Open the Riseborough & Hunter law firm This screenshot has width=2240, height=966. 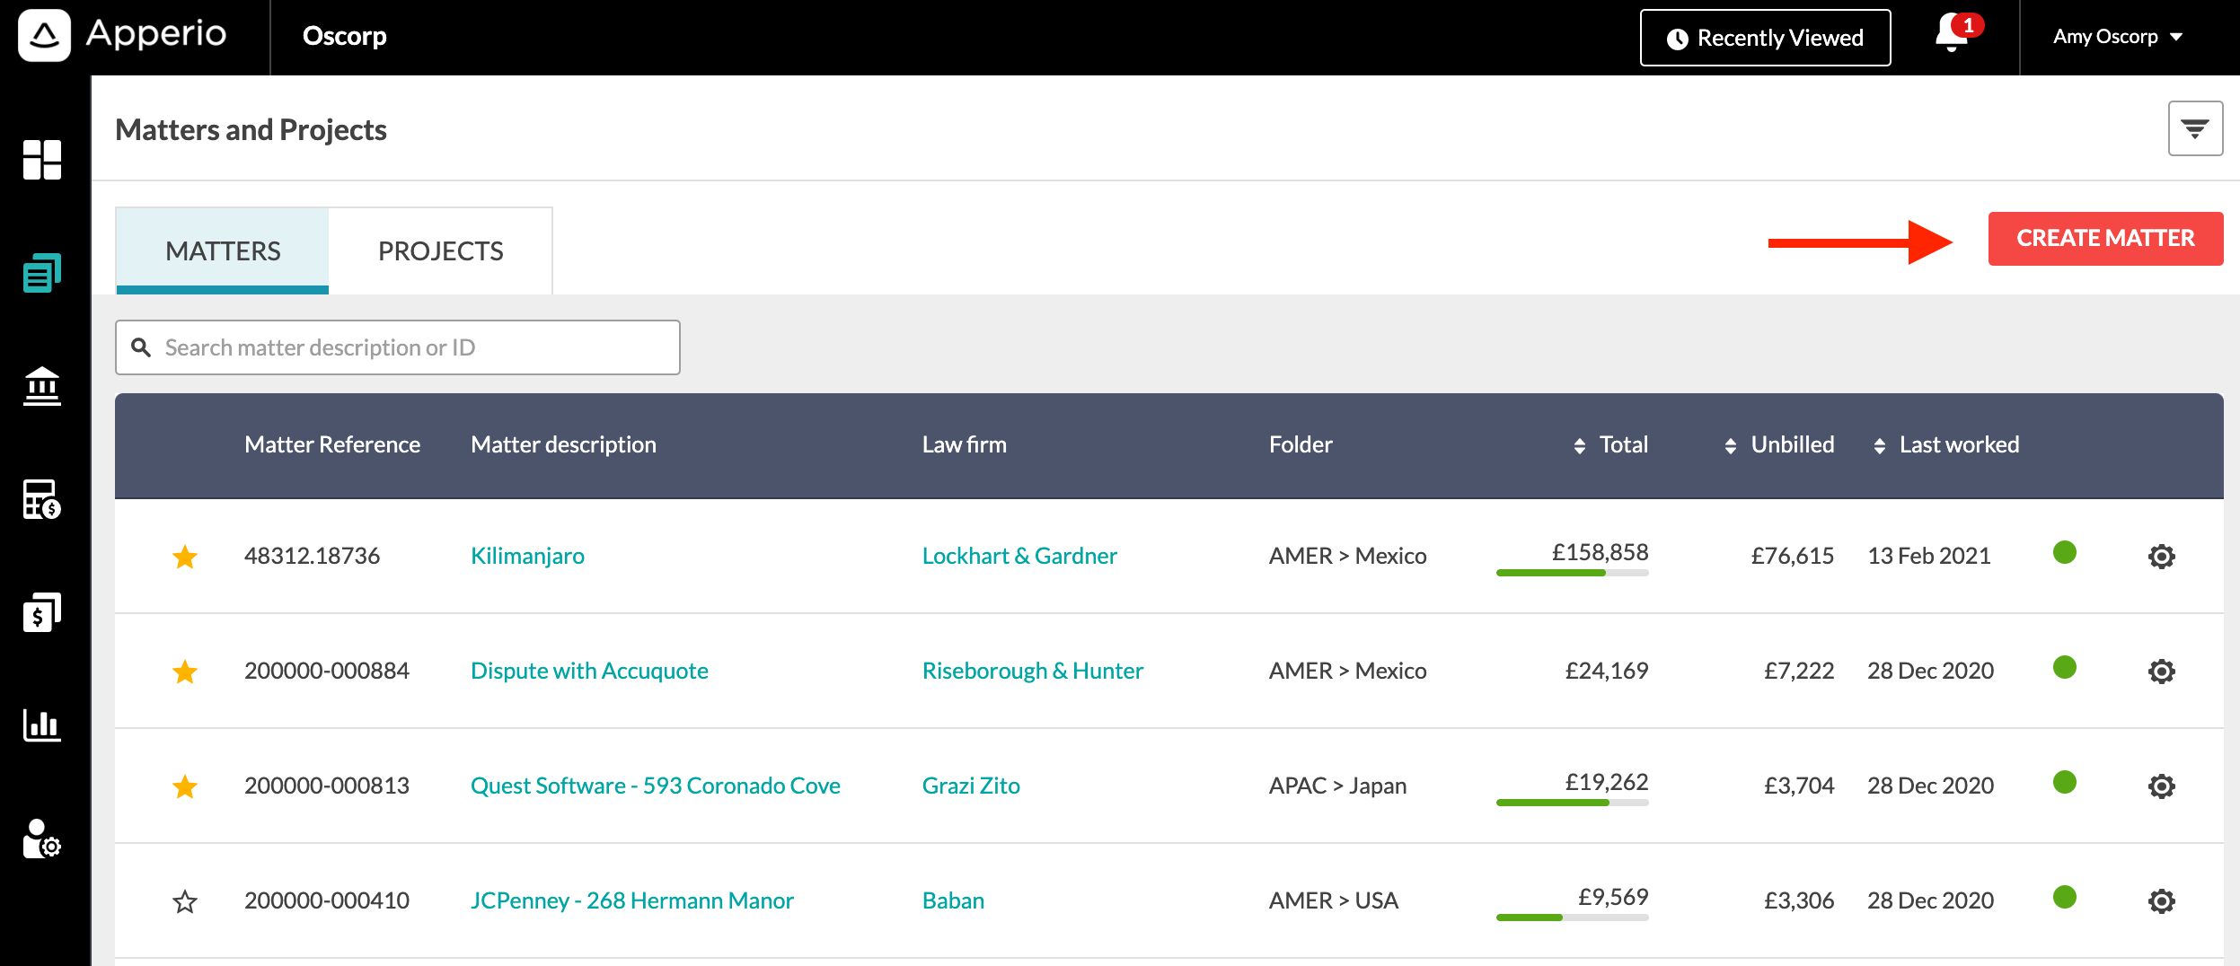[x=1033, y=672]
